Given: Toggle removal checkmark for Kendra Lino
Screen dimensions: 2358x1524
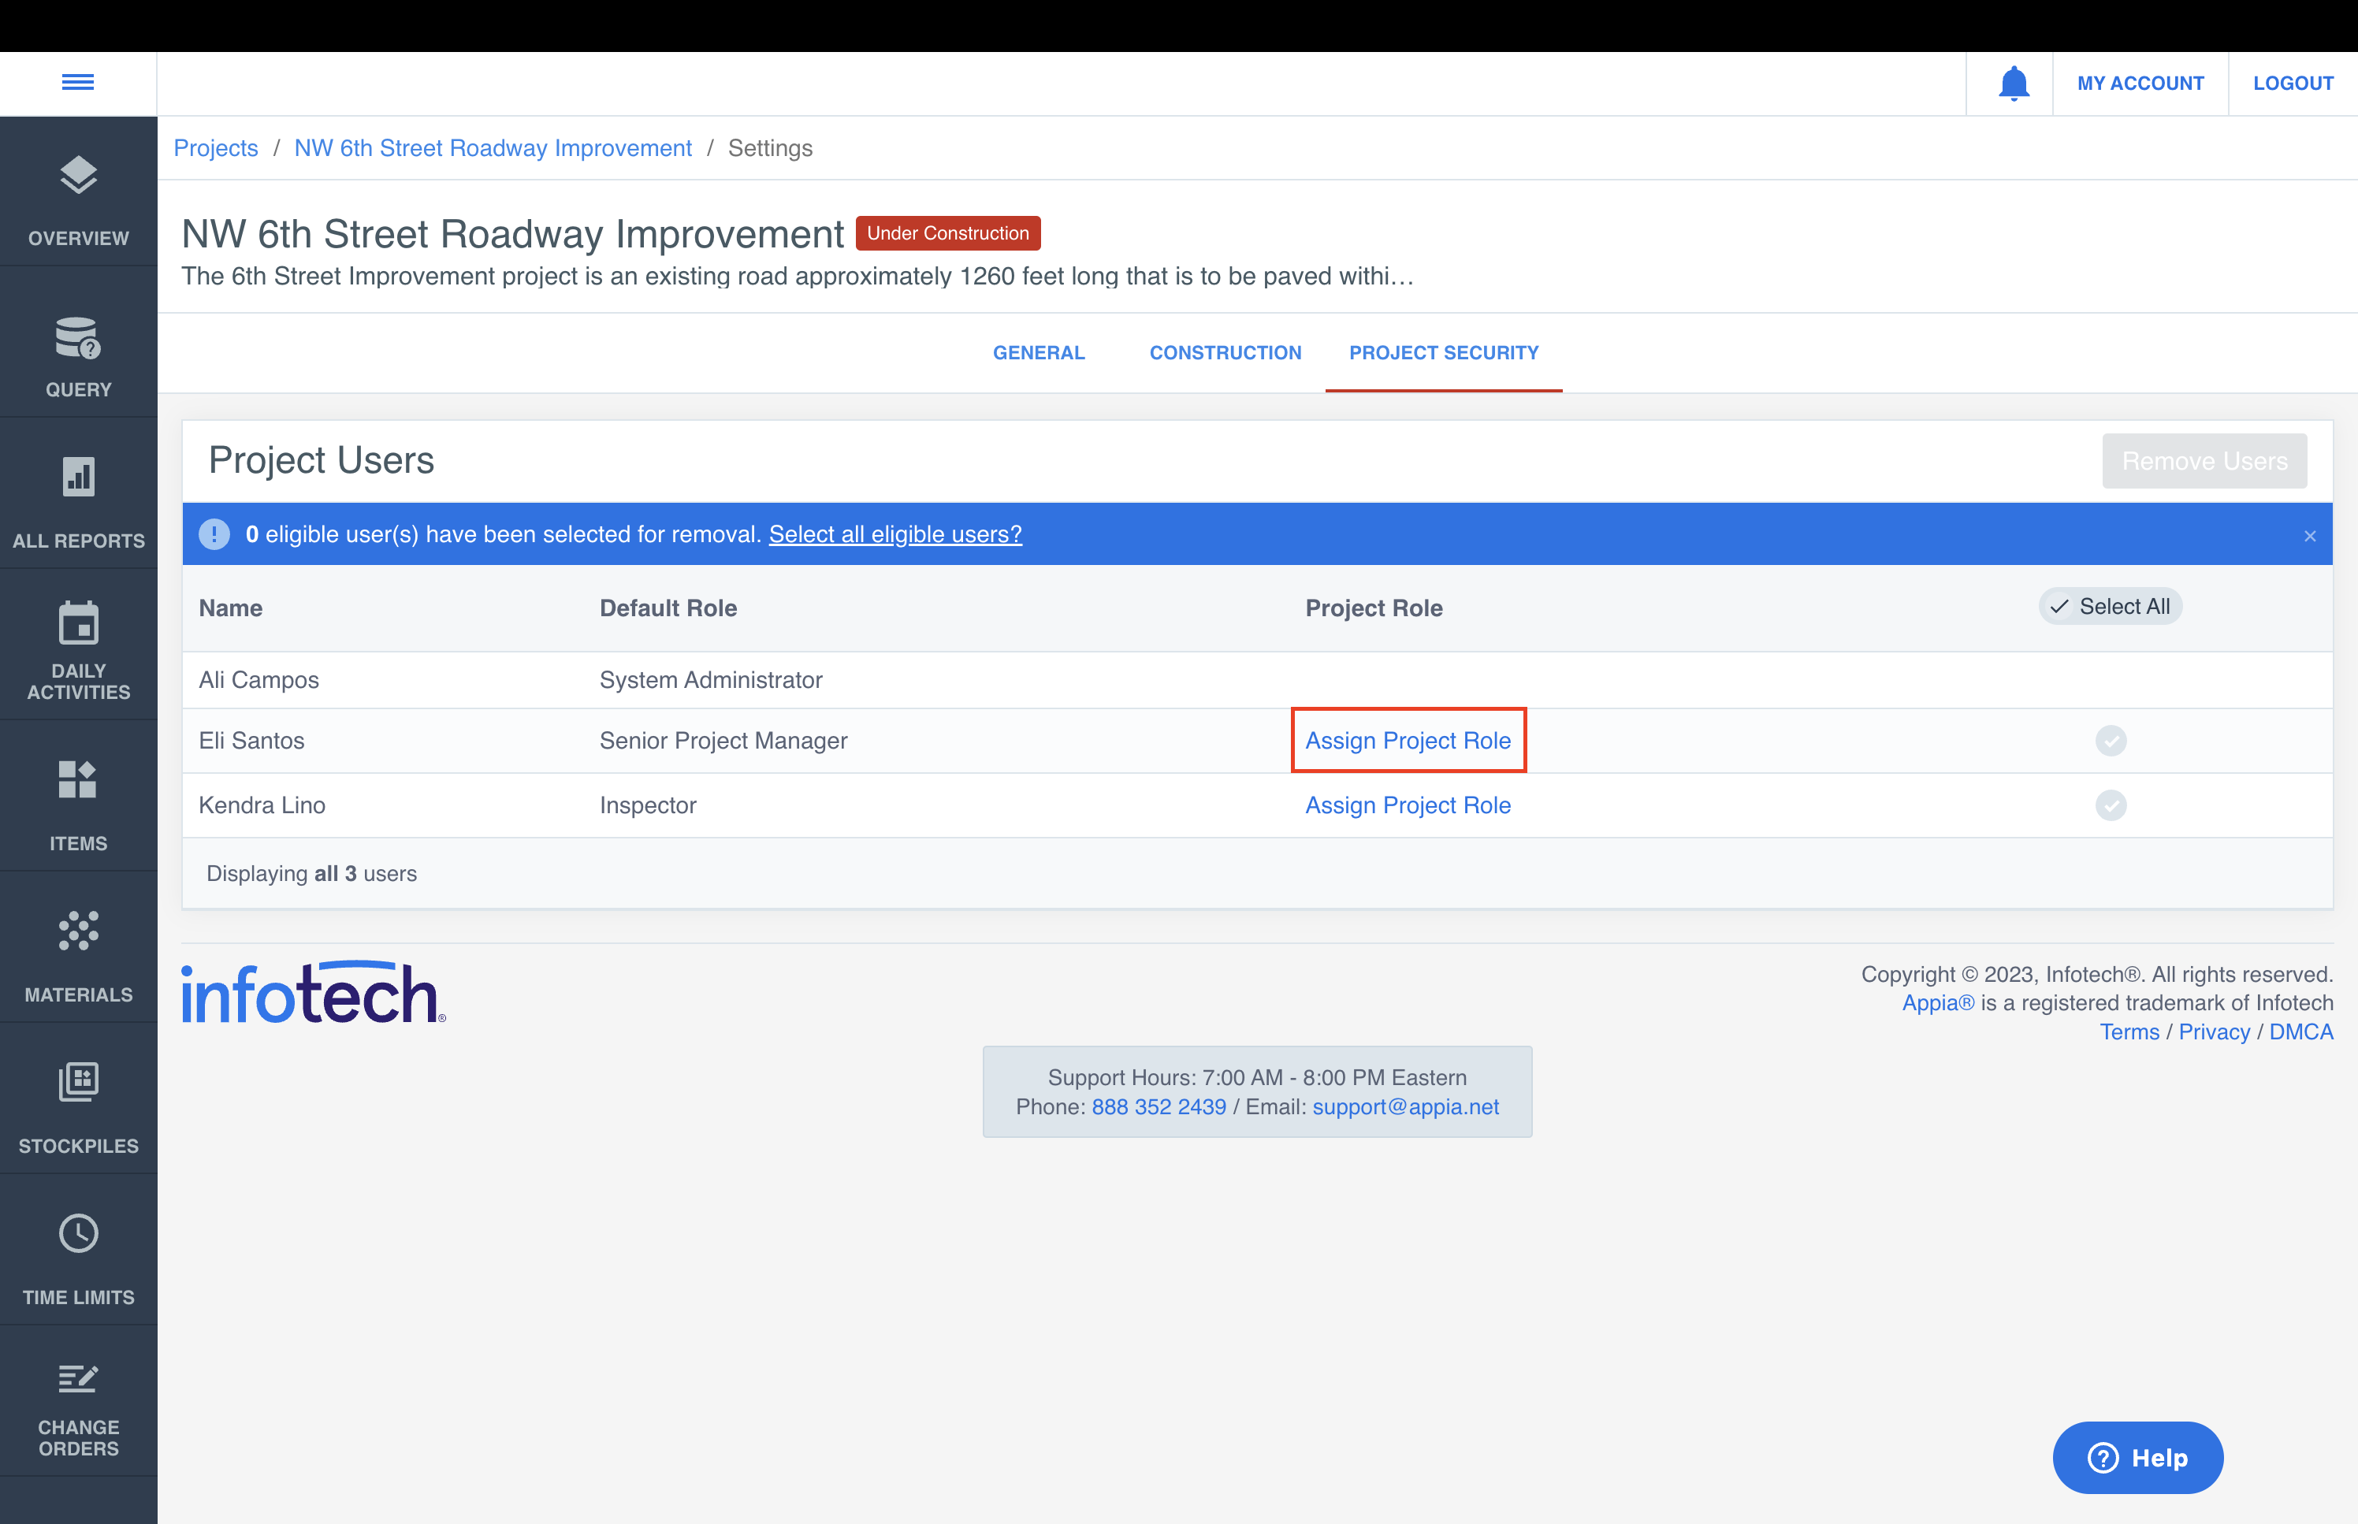Looking at the screenshot, I should click(2110, 805).
